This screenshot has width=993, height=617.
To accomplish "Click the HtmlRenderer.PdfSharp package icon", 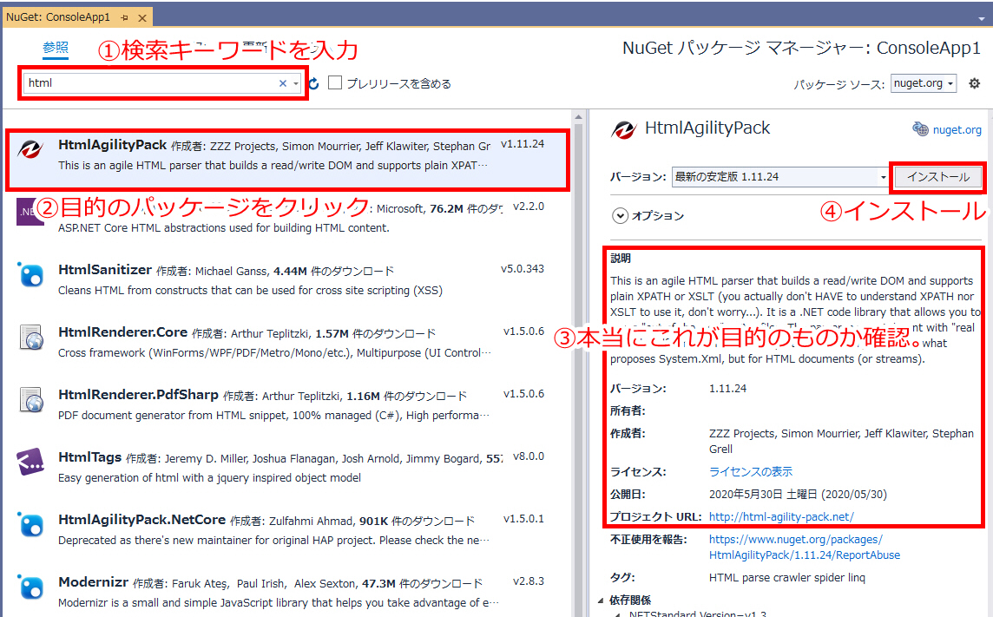I will (31, 400).
